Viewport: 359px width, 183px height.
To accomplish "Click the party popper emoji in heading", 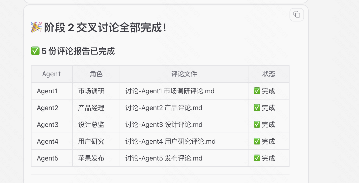I will [x=36, y=27].
